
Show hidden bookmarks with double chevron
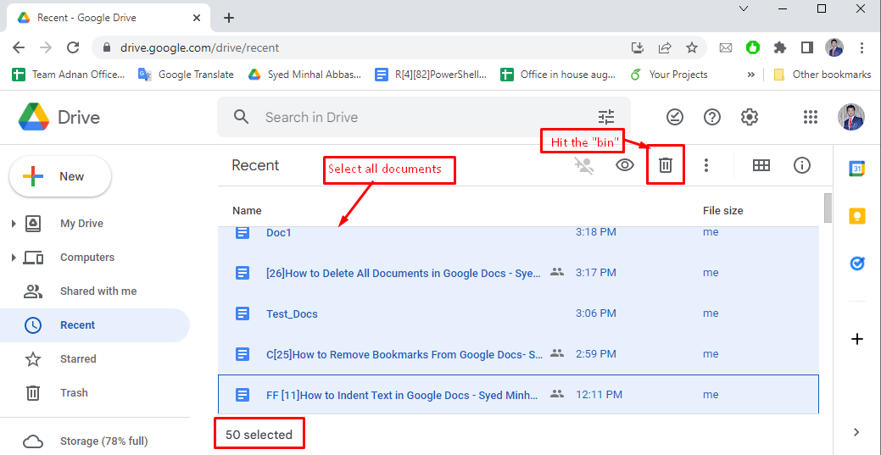750,75
